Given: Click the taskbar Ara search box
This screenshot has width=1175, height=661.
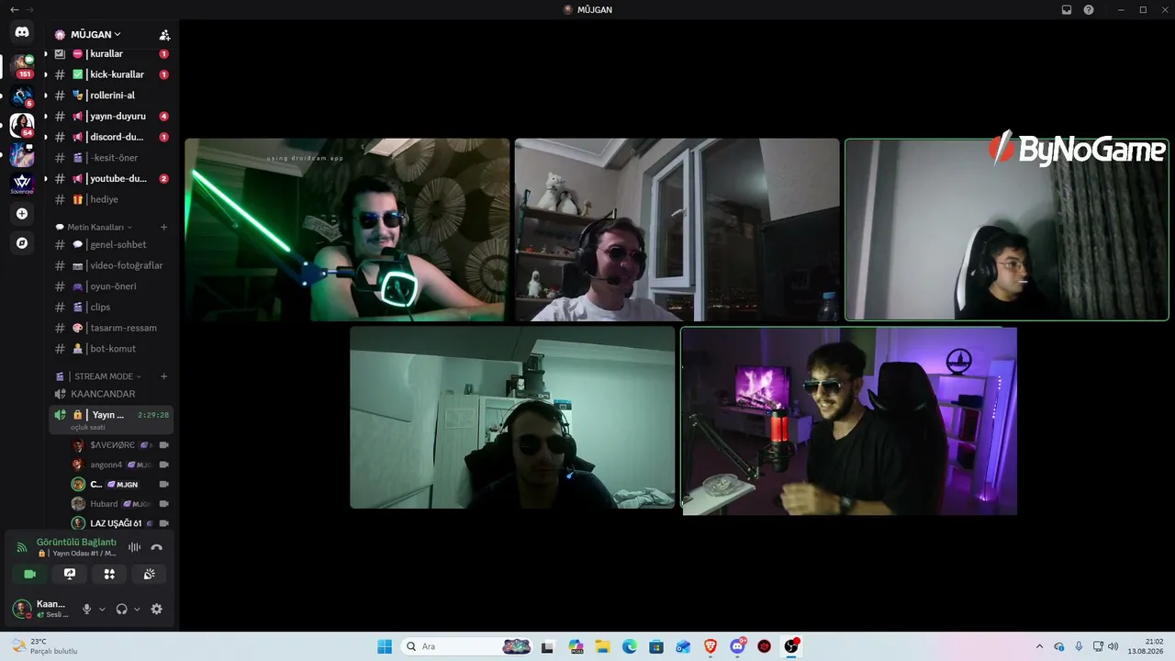Looking at the screenshot, I should [468, 646].
